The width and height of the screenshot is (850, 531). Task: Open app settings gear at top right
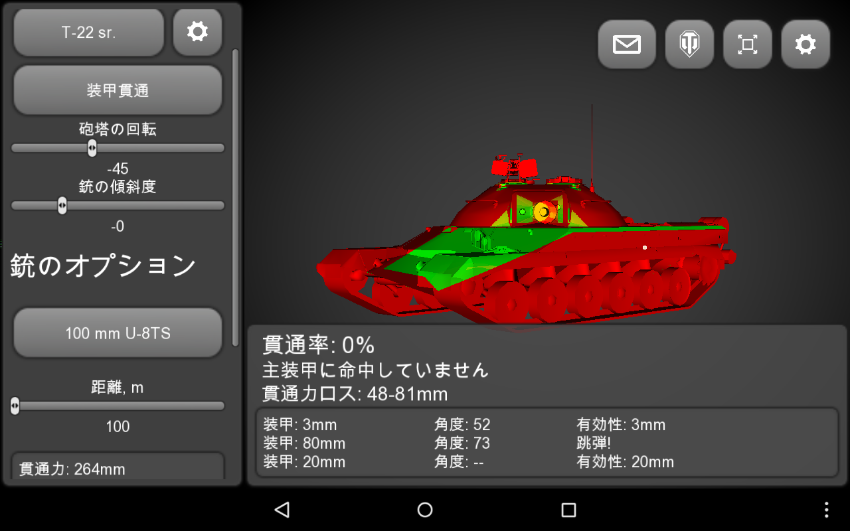(806, 44)
